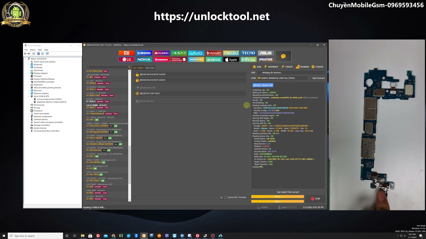The width and height of the screenshot is (426, 239).
Task: Select the Tecno brand icon
Action: [248, 53]
